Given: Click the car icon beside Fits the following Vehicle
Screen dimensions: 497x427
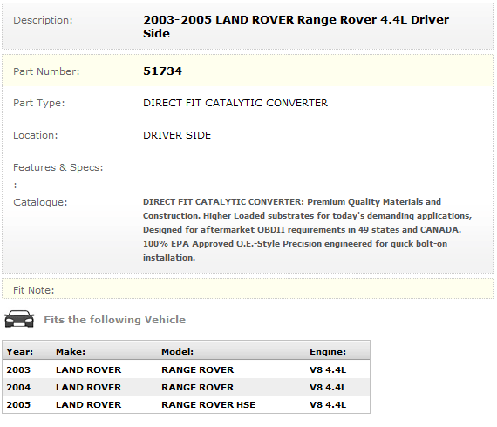Looking at the screenshot, I should click(19, 319).
